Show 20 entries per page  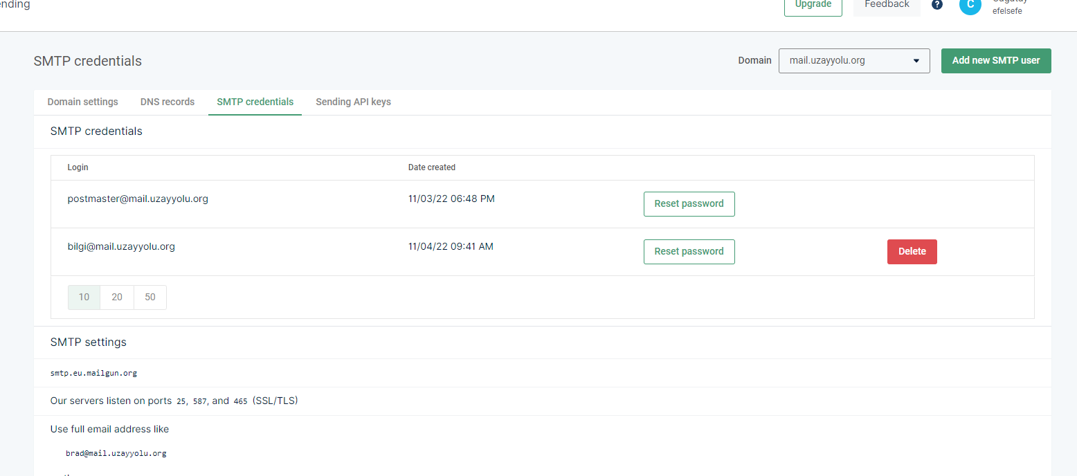[x=117, y=297]
